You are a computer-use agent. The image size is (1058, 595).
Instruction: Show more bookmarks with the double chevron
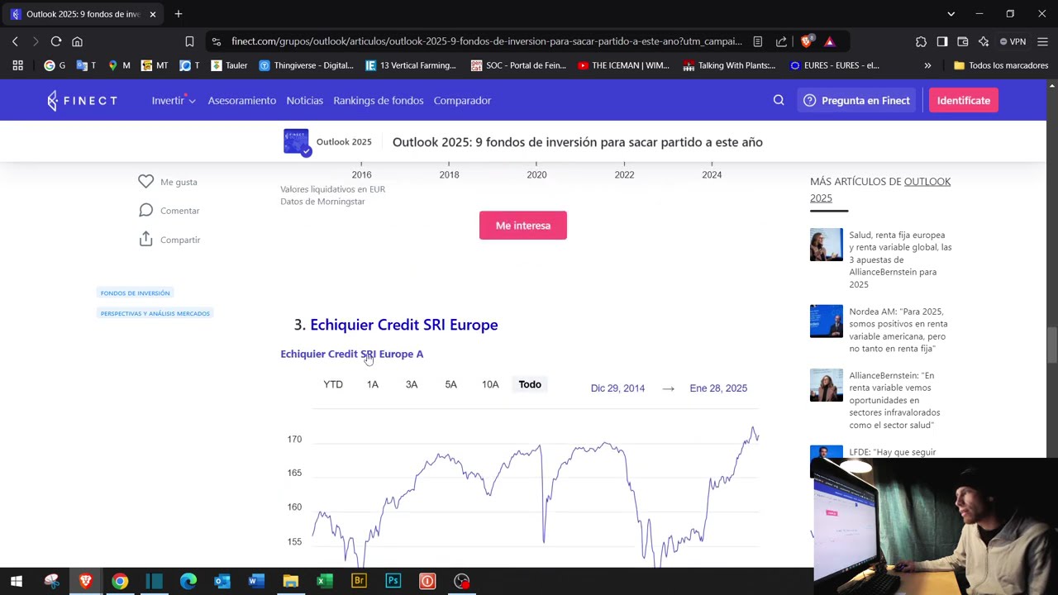tap(927, 65)
